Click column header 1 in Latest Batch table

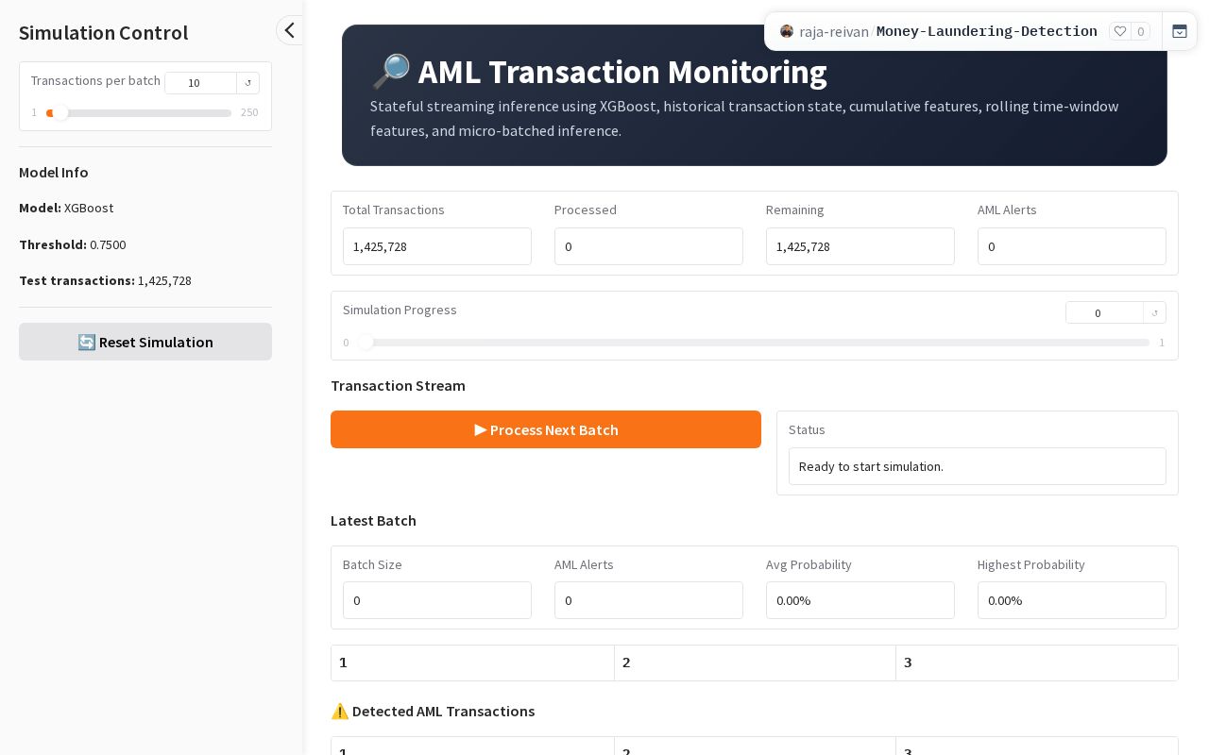click(x=472, y=663)
